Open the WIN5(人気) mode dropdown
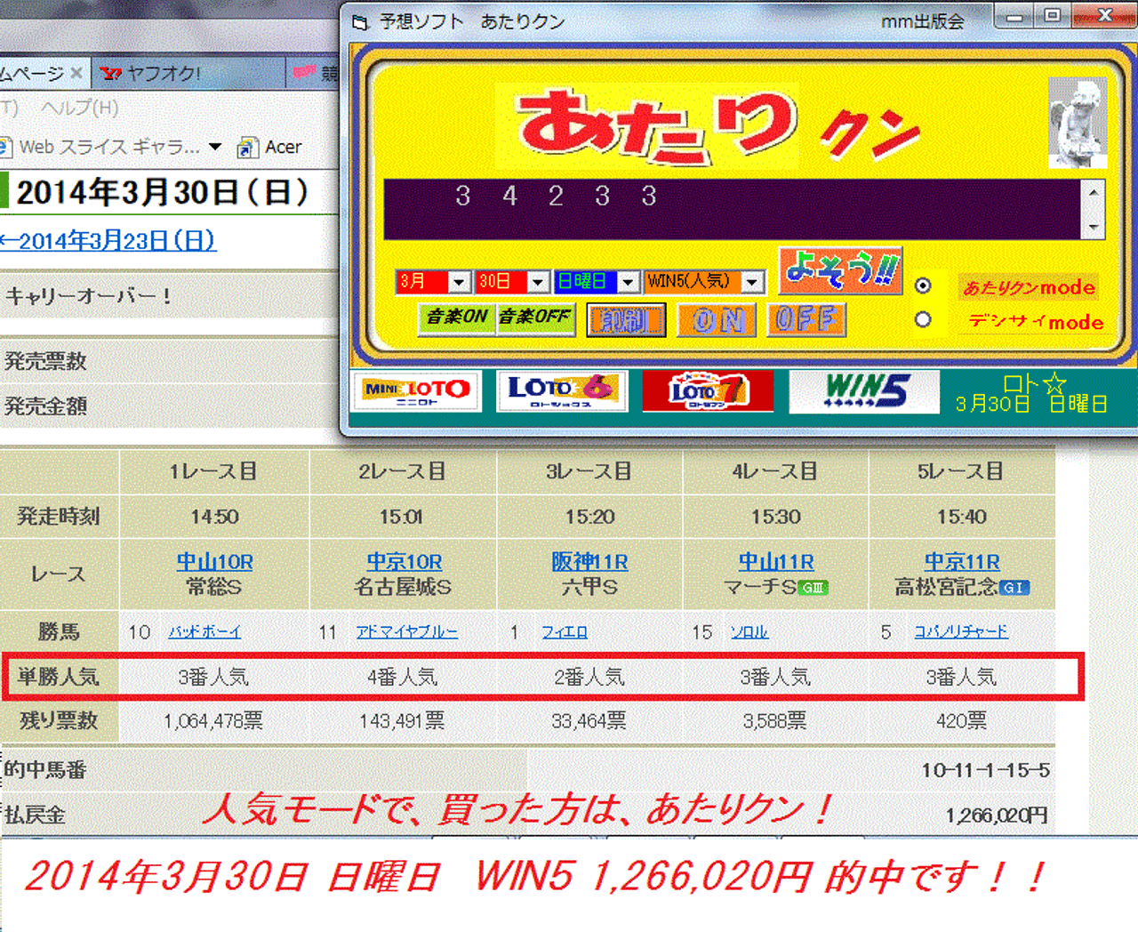The width and height of the screenshot is (1138, 932). point(752,282)
